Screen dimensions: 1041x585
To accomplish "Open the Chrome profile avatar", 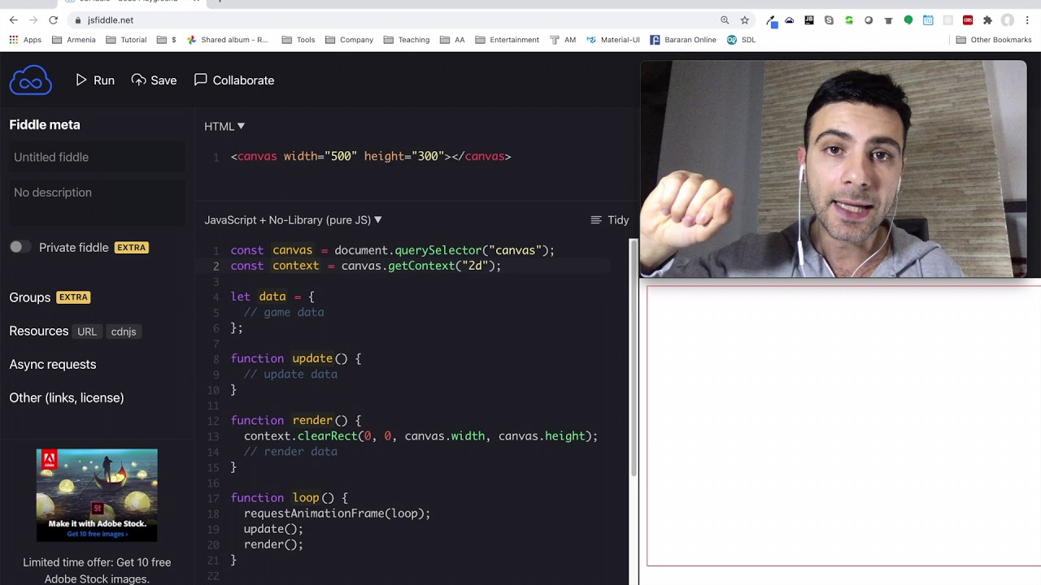I will (x=1008, y=20).
